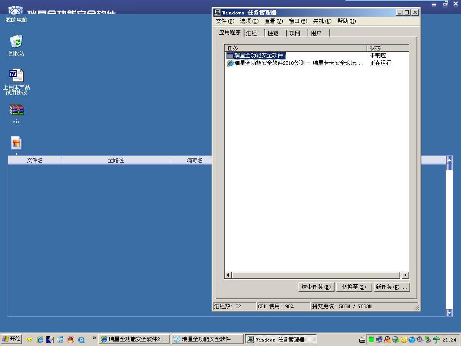461x346 pixels.
Task: Click the 状态 column header
Action: pyautogui.click(x=387, y=48)
